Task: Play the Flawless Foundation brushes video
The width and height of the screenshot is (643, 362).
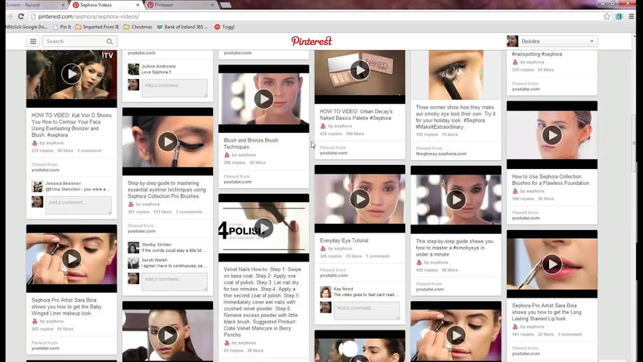Action: coord(551,135)
